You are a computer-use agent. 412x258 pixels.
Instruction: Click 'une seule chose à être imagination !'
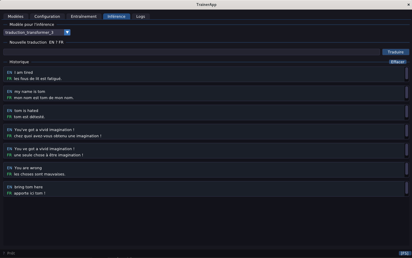coord(49,155)
